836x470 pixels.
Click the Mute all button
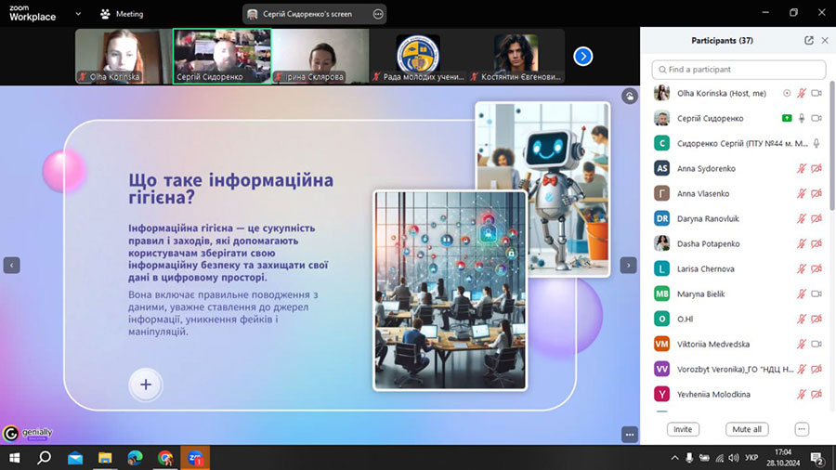pyautogui.click(x=747, y=429)
